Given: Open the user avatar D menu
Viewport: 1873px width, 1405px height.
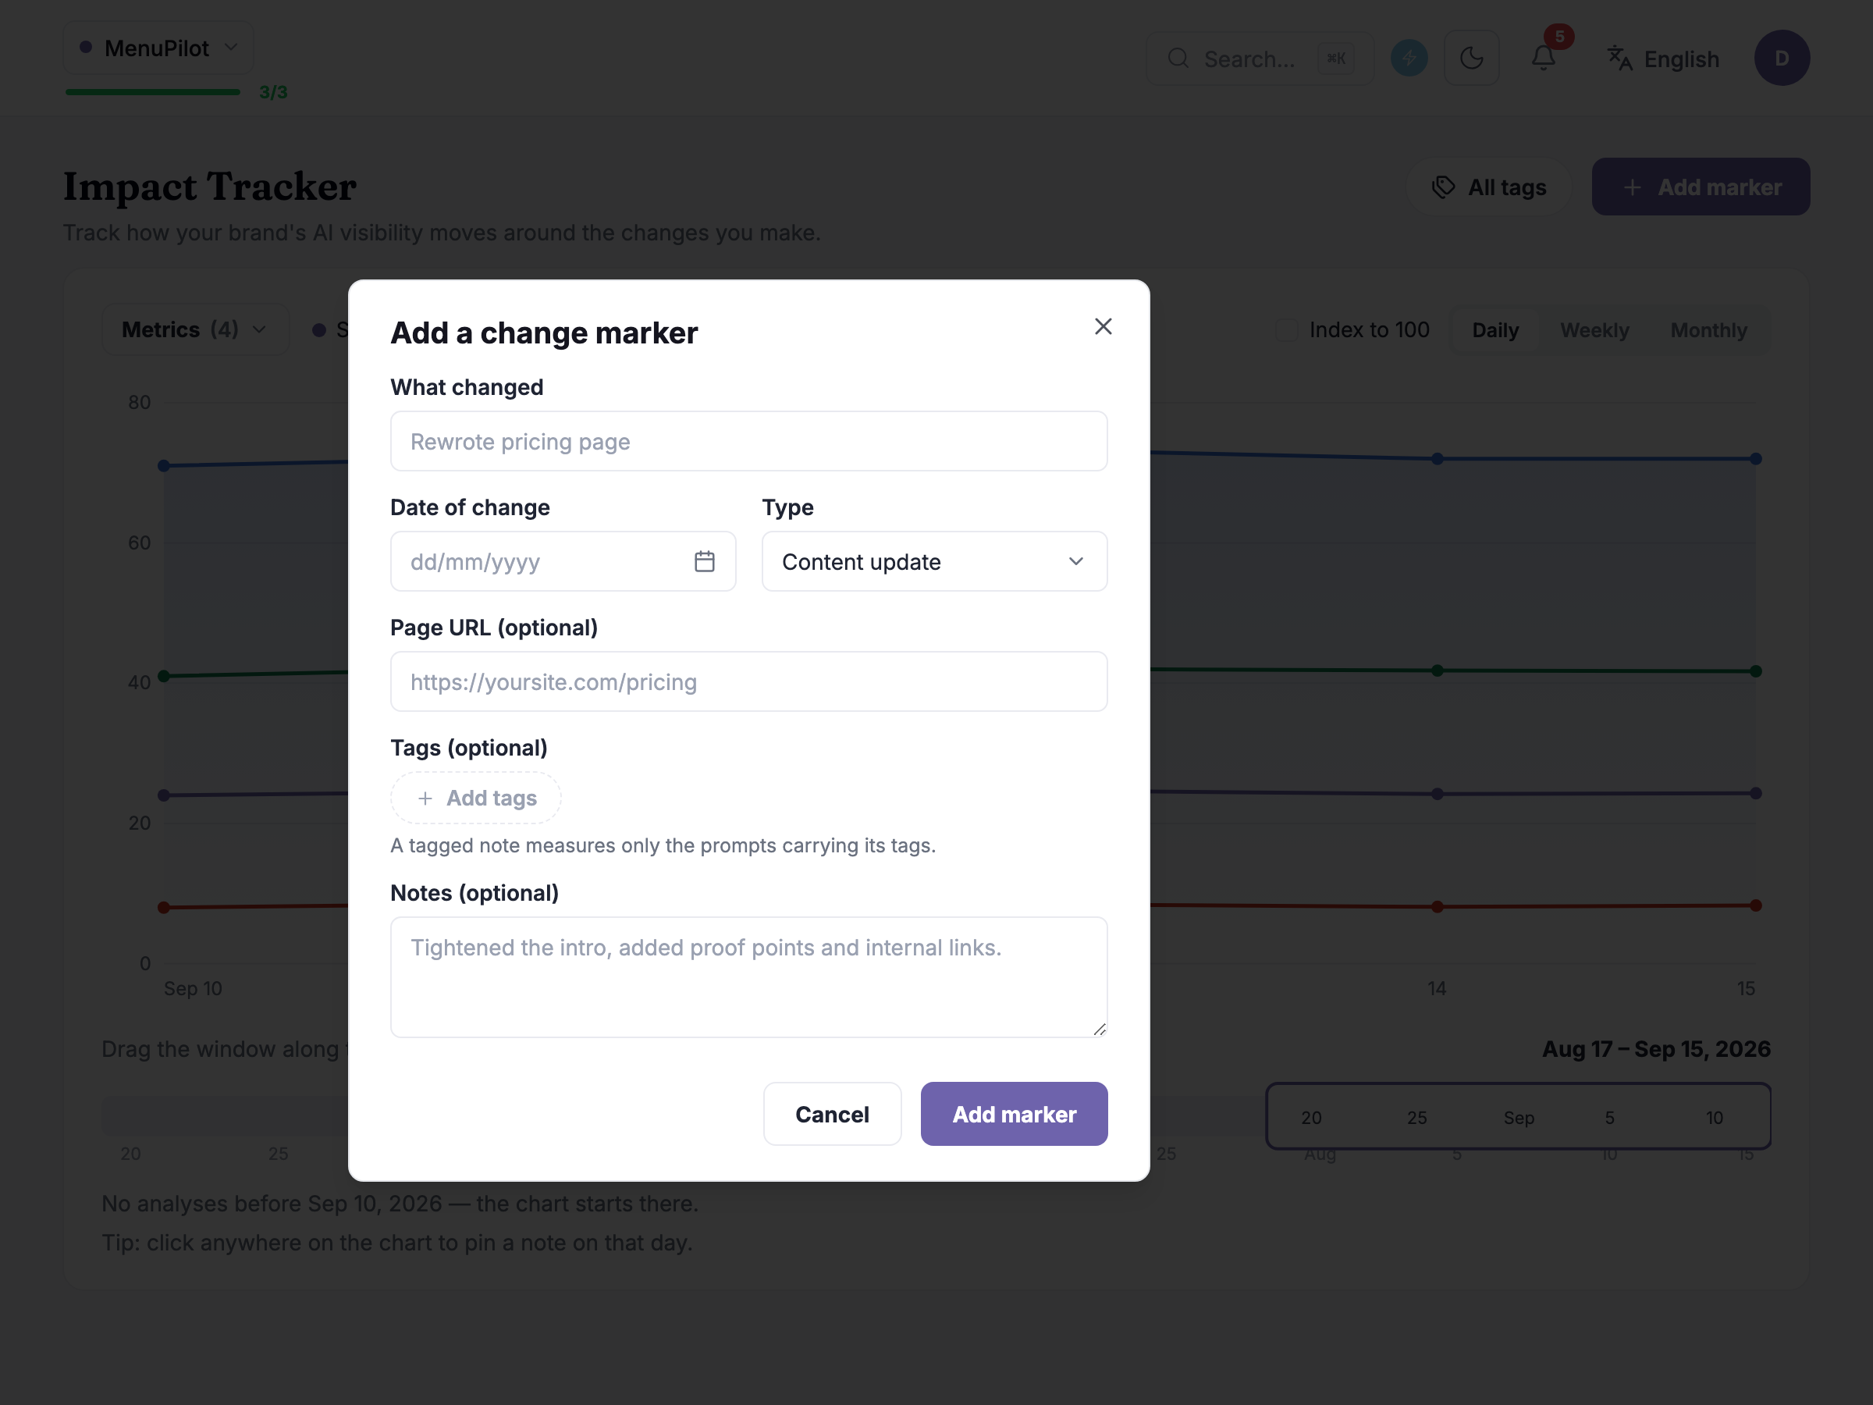Looking at the screenshot, I should (x=1782, y=58).
